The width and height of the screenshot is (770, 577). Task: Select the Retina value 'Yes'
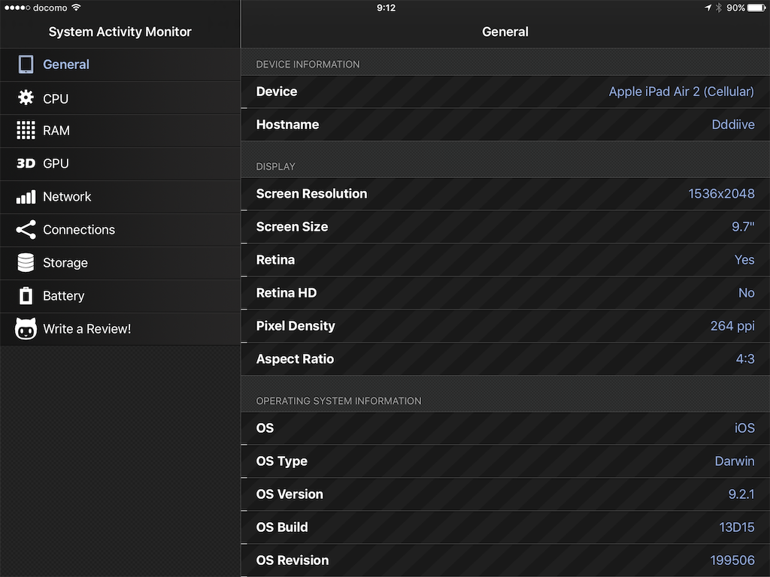click(x=744, y=259)
